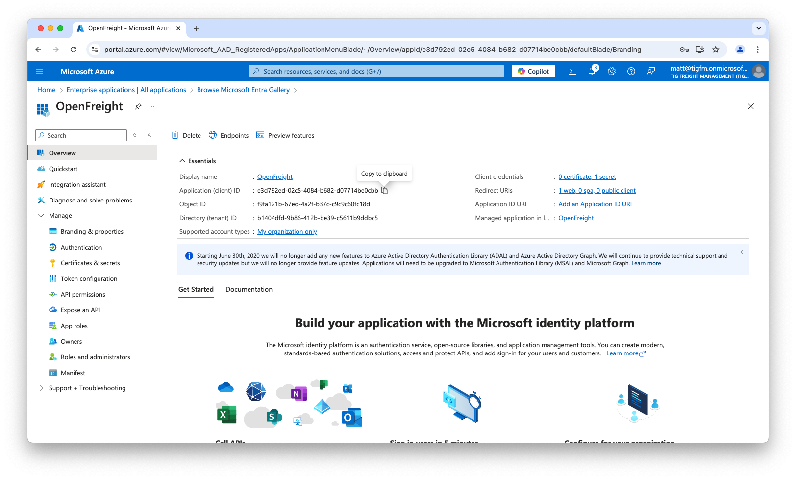Go back in browser history

(x=38, y=50)
